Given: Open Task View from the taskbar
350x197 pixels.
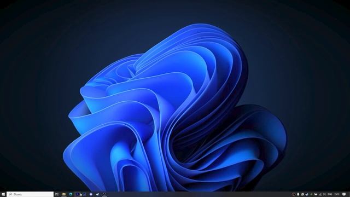Looking at the screenshot, I should click(57, 194).
